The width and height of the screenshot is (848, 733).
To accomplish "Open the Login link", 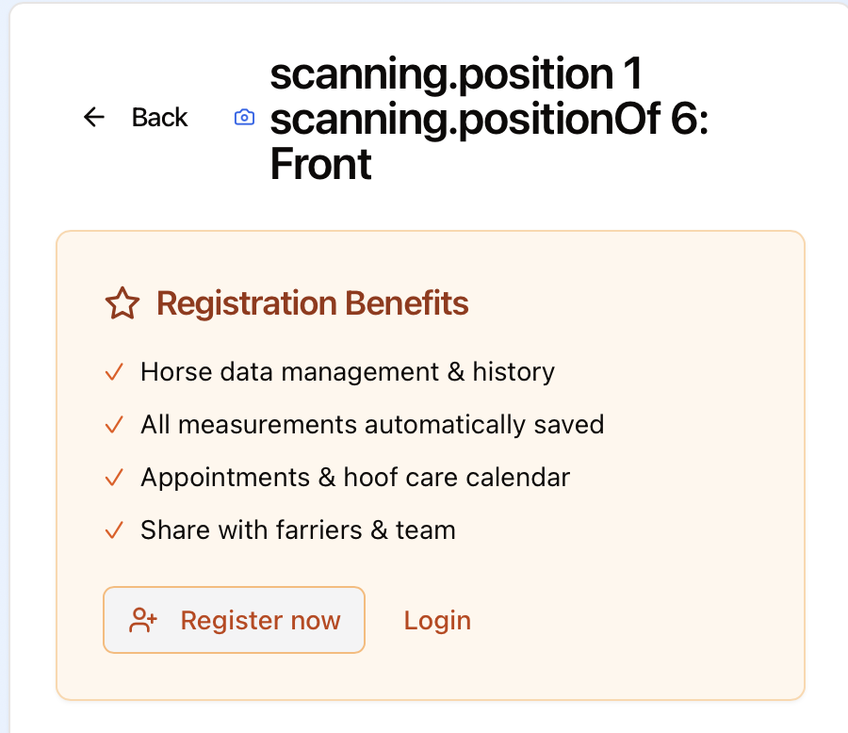I will pos(437,620).
